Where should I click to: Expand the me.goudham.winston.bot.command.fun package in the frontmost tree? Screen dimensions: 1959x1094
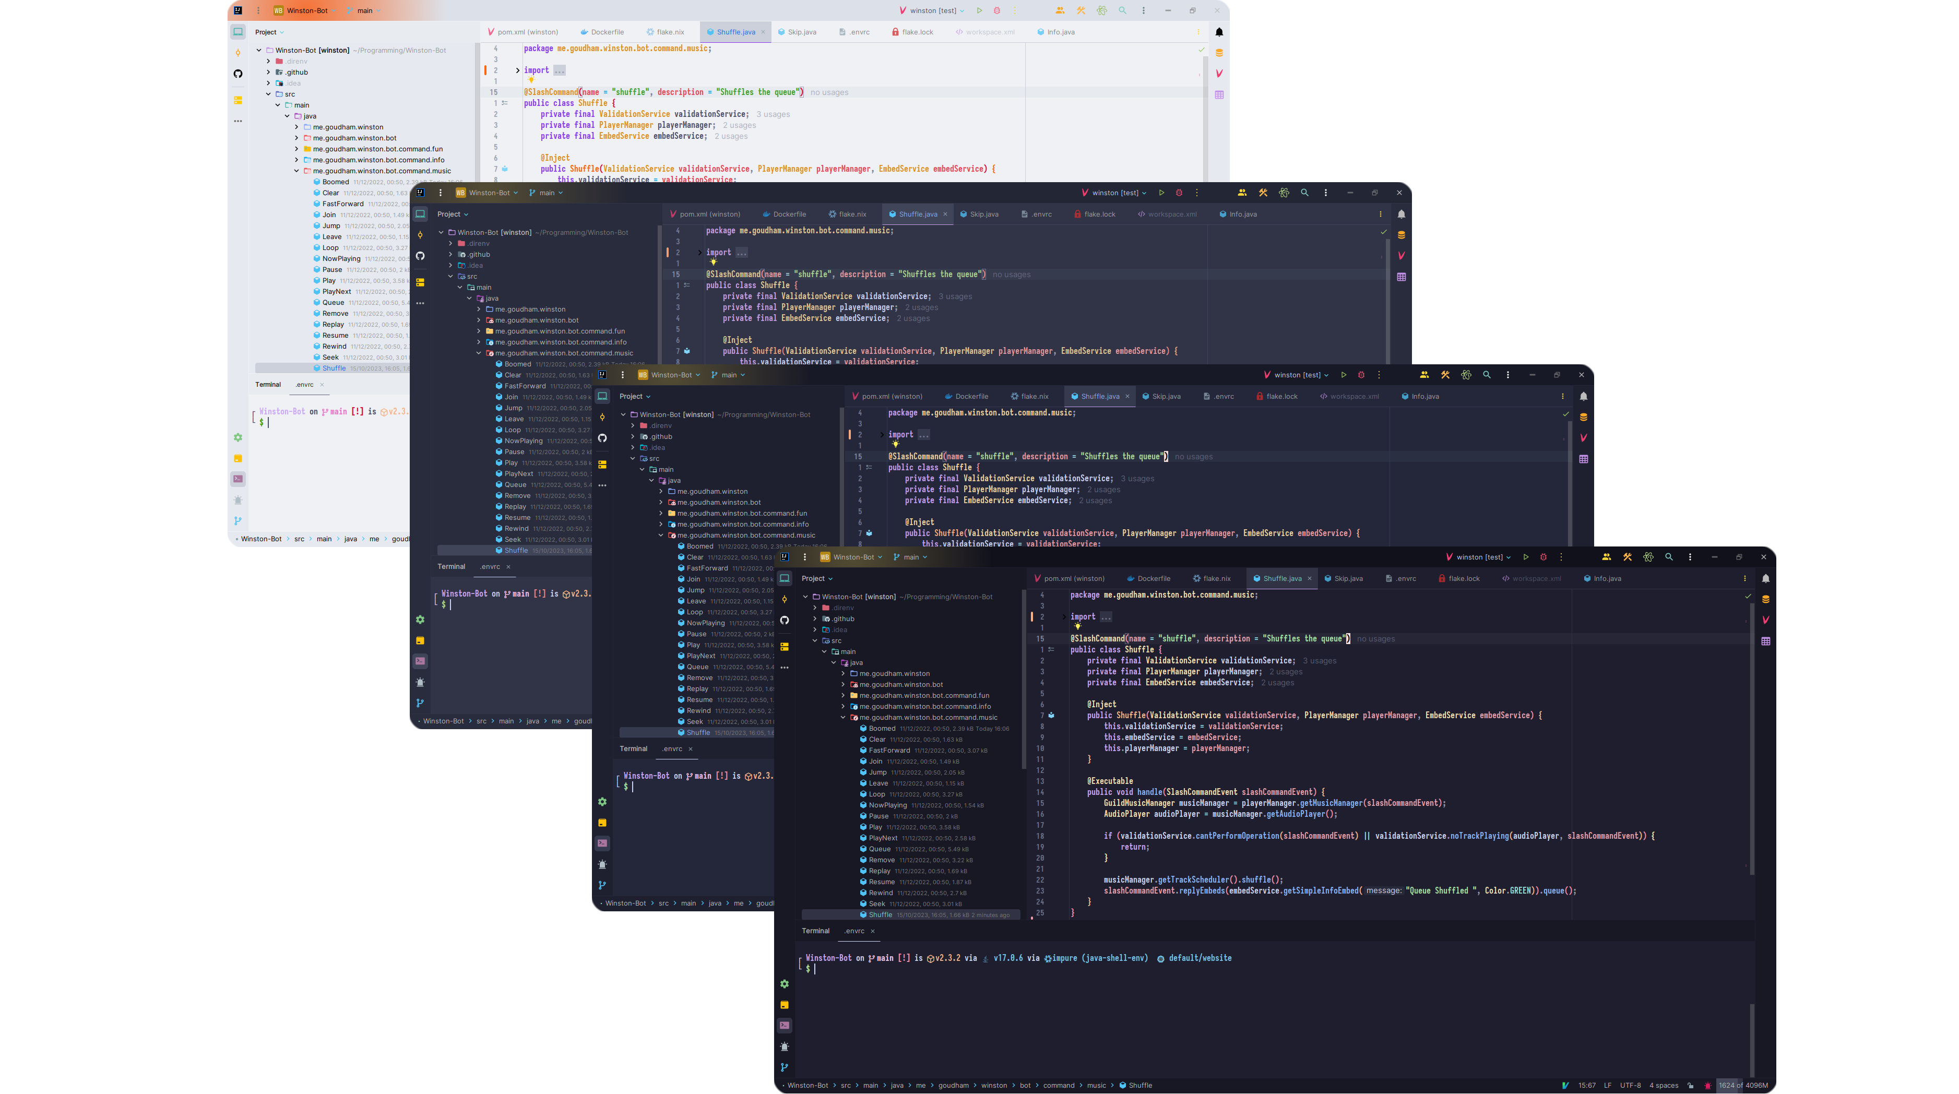pyautogui.click(x=842, y=696)
